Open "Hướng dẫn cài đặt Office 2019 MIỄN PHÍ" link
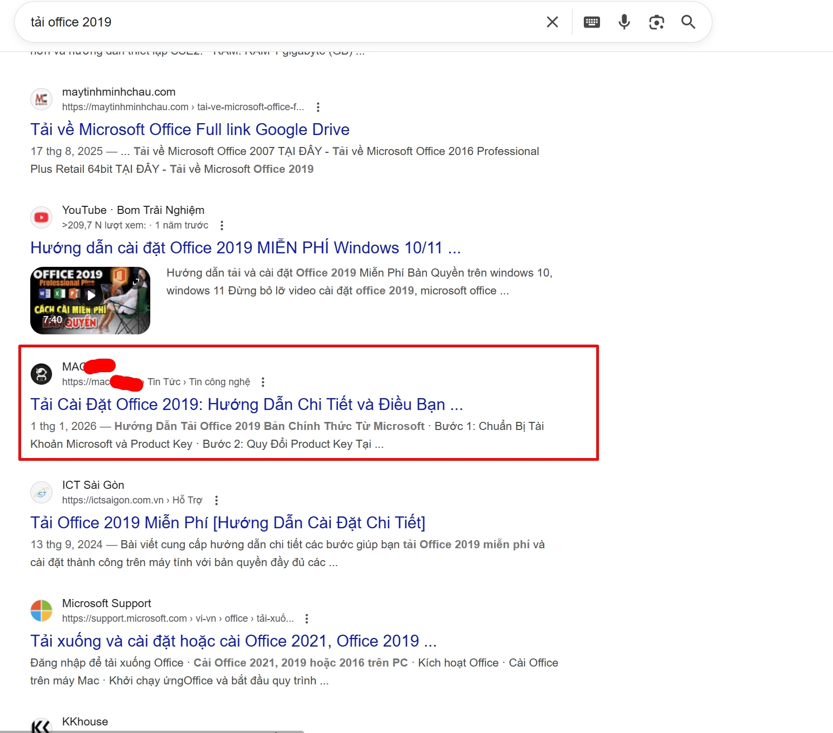The width and height of the screenshot is (833, 733). (245, 248)
